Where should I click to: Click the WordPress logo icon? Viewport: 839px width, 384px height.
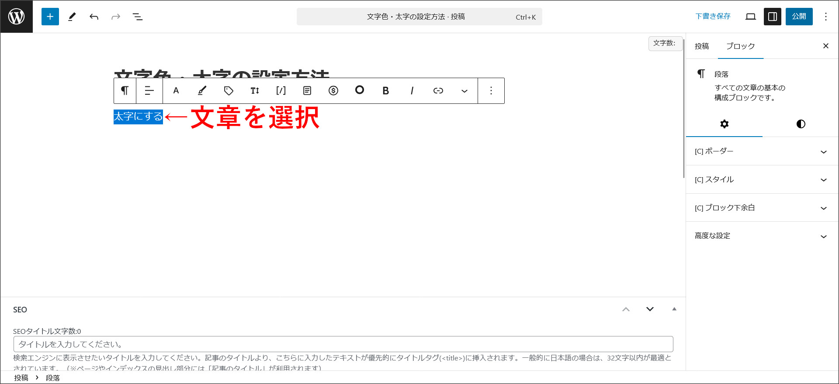[17, 17]
